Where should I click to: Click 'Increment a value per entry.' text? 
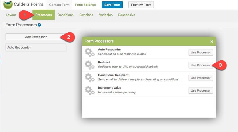[x=117, y=92]
